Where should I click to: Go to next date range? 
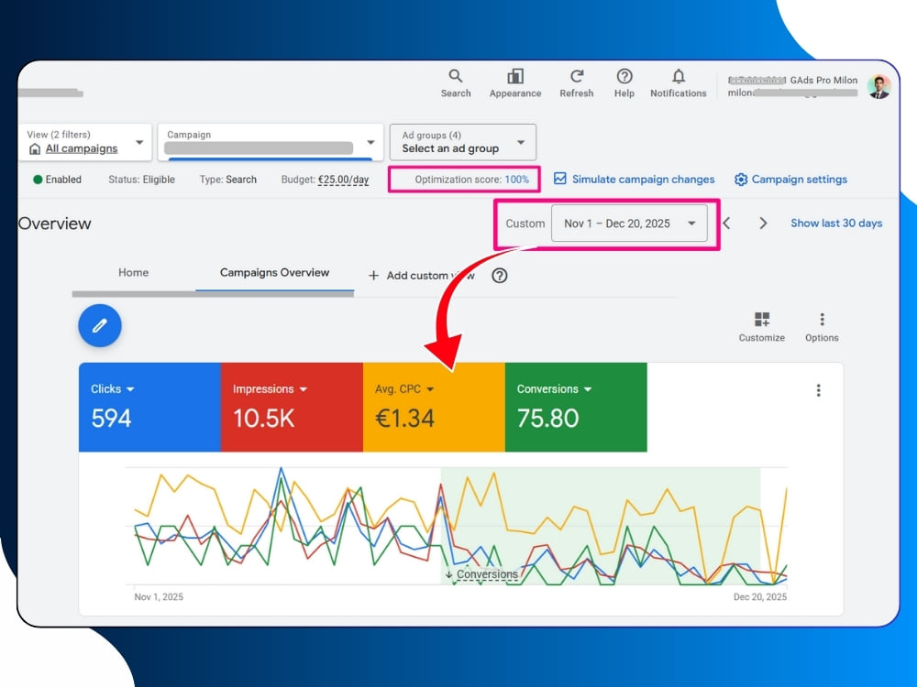tap(763, 224)
